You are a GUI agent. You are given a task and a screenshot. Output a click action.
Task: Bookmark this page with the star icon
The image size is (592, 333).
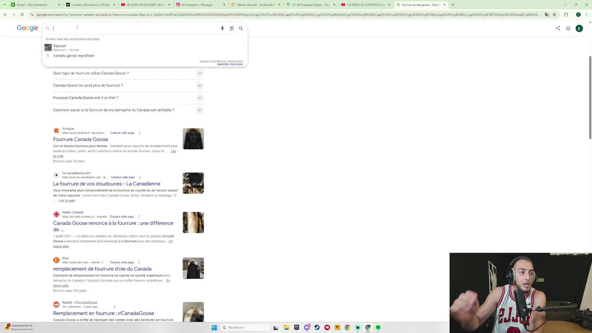tap(553, 14)
